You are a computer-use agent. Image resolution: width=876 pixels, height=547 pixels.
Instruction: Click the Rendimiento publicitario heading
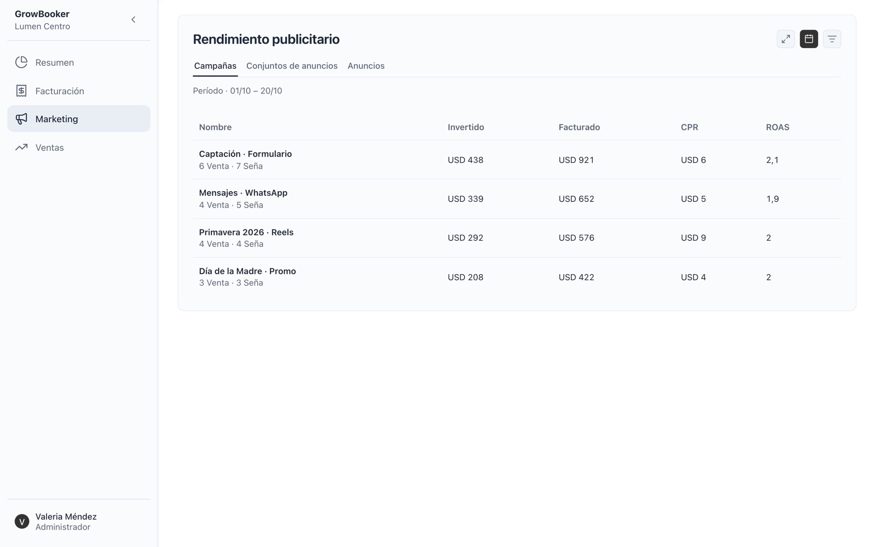(x=266, y=39)
